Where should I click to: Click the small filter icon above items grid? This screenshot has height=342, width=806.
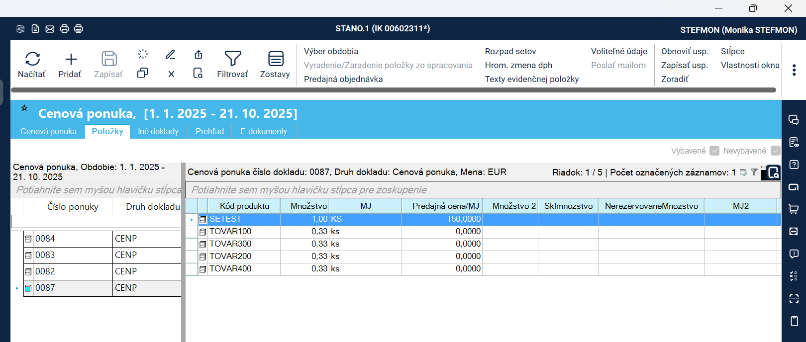pyautogui.click(x=754, y=172)
